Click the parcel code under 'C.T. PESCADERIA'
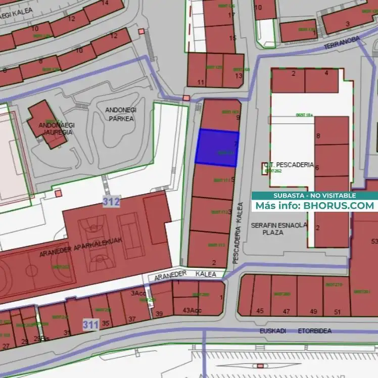This screenshot has width=378, height=378. tap(273, 171)
